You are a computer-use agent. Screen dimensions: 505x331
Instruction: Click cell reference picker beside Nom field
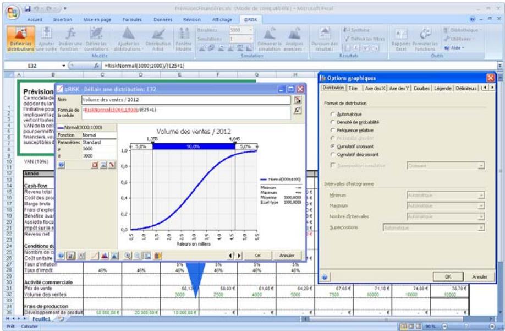[x=298, y=100]
